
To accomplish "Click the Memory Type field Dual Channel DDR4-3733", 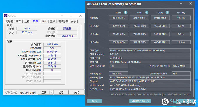I will (x=150, y=78).
